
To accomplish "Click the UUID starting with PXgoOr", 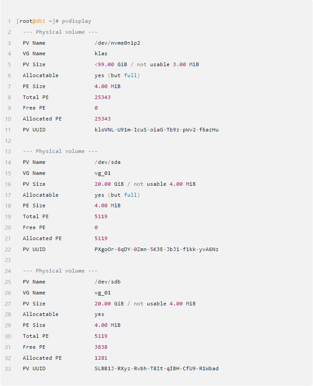I will (x=156, y=249).
